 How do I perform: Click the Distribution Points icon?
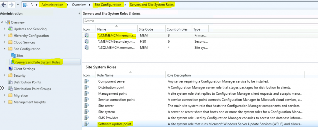(x=10, y=82)
